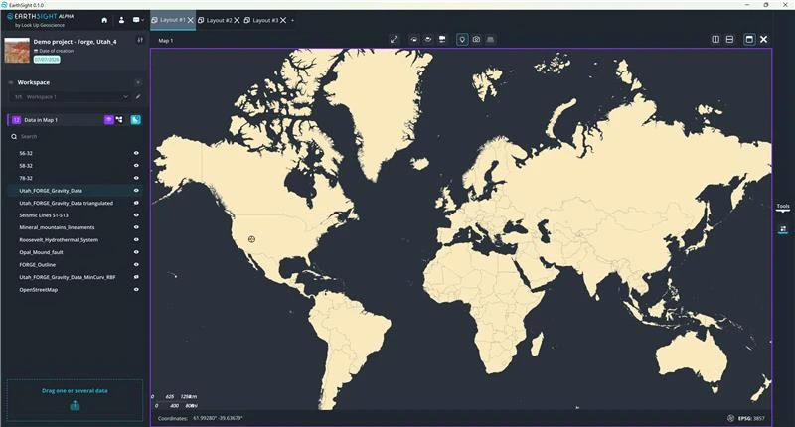Screen dimensions: 795x427
Task: Split the view vertically icon
Action: (x=715, y=39)
